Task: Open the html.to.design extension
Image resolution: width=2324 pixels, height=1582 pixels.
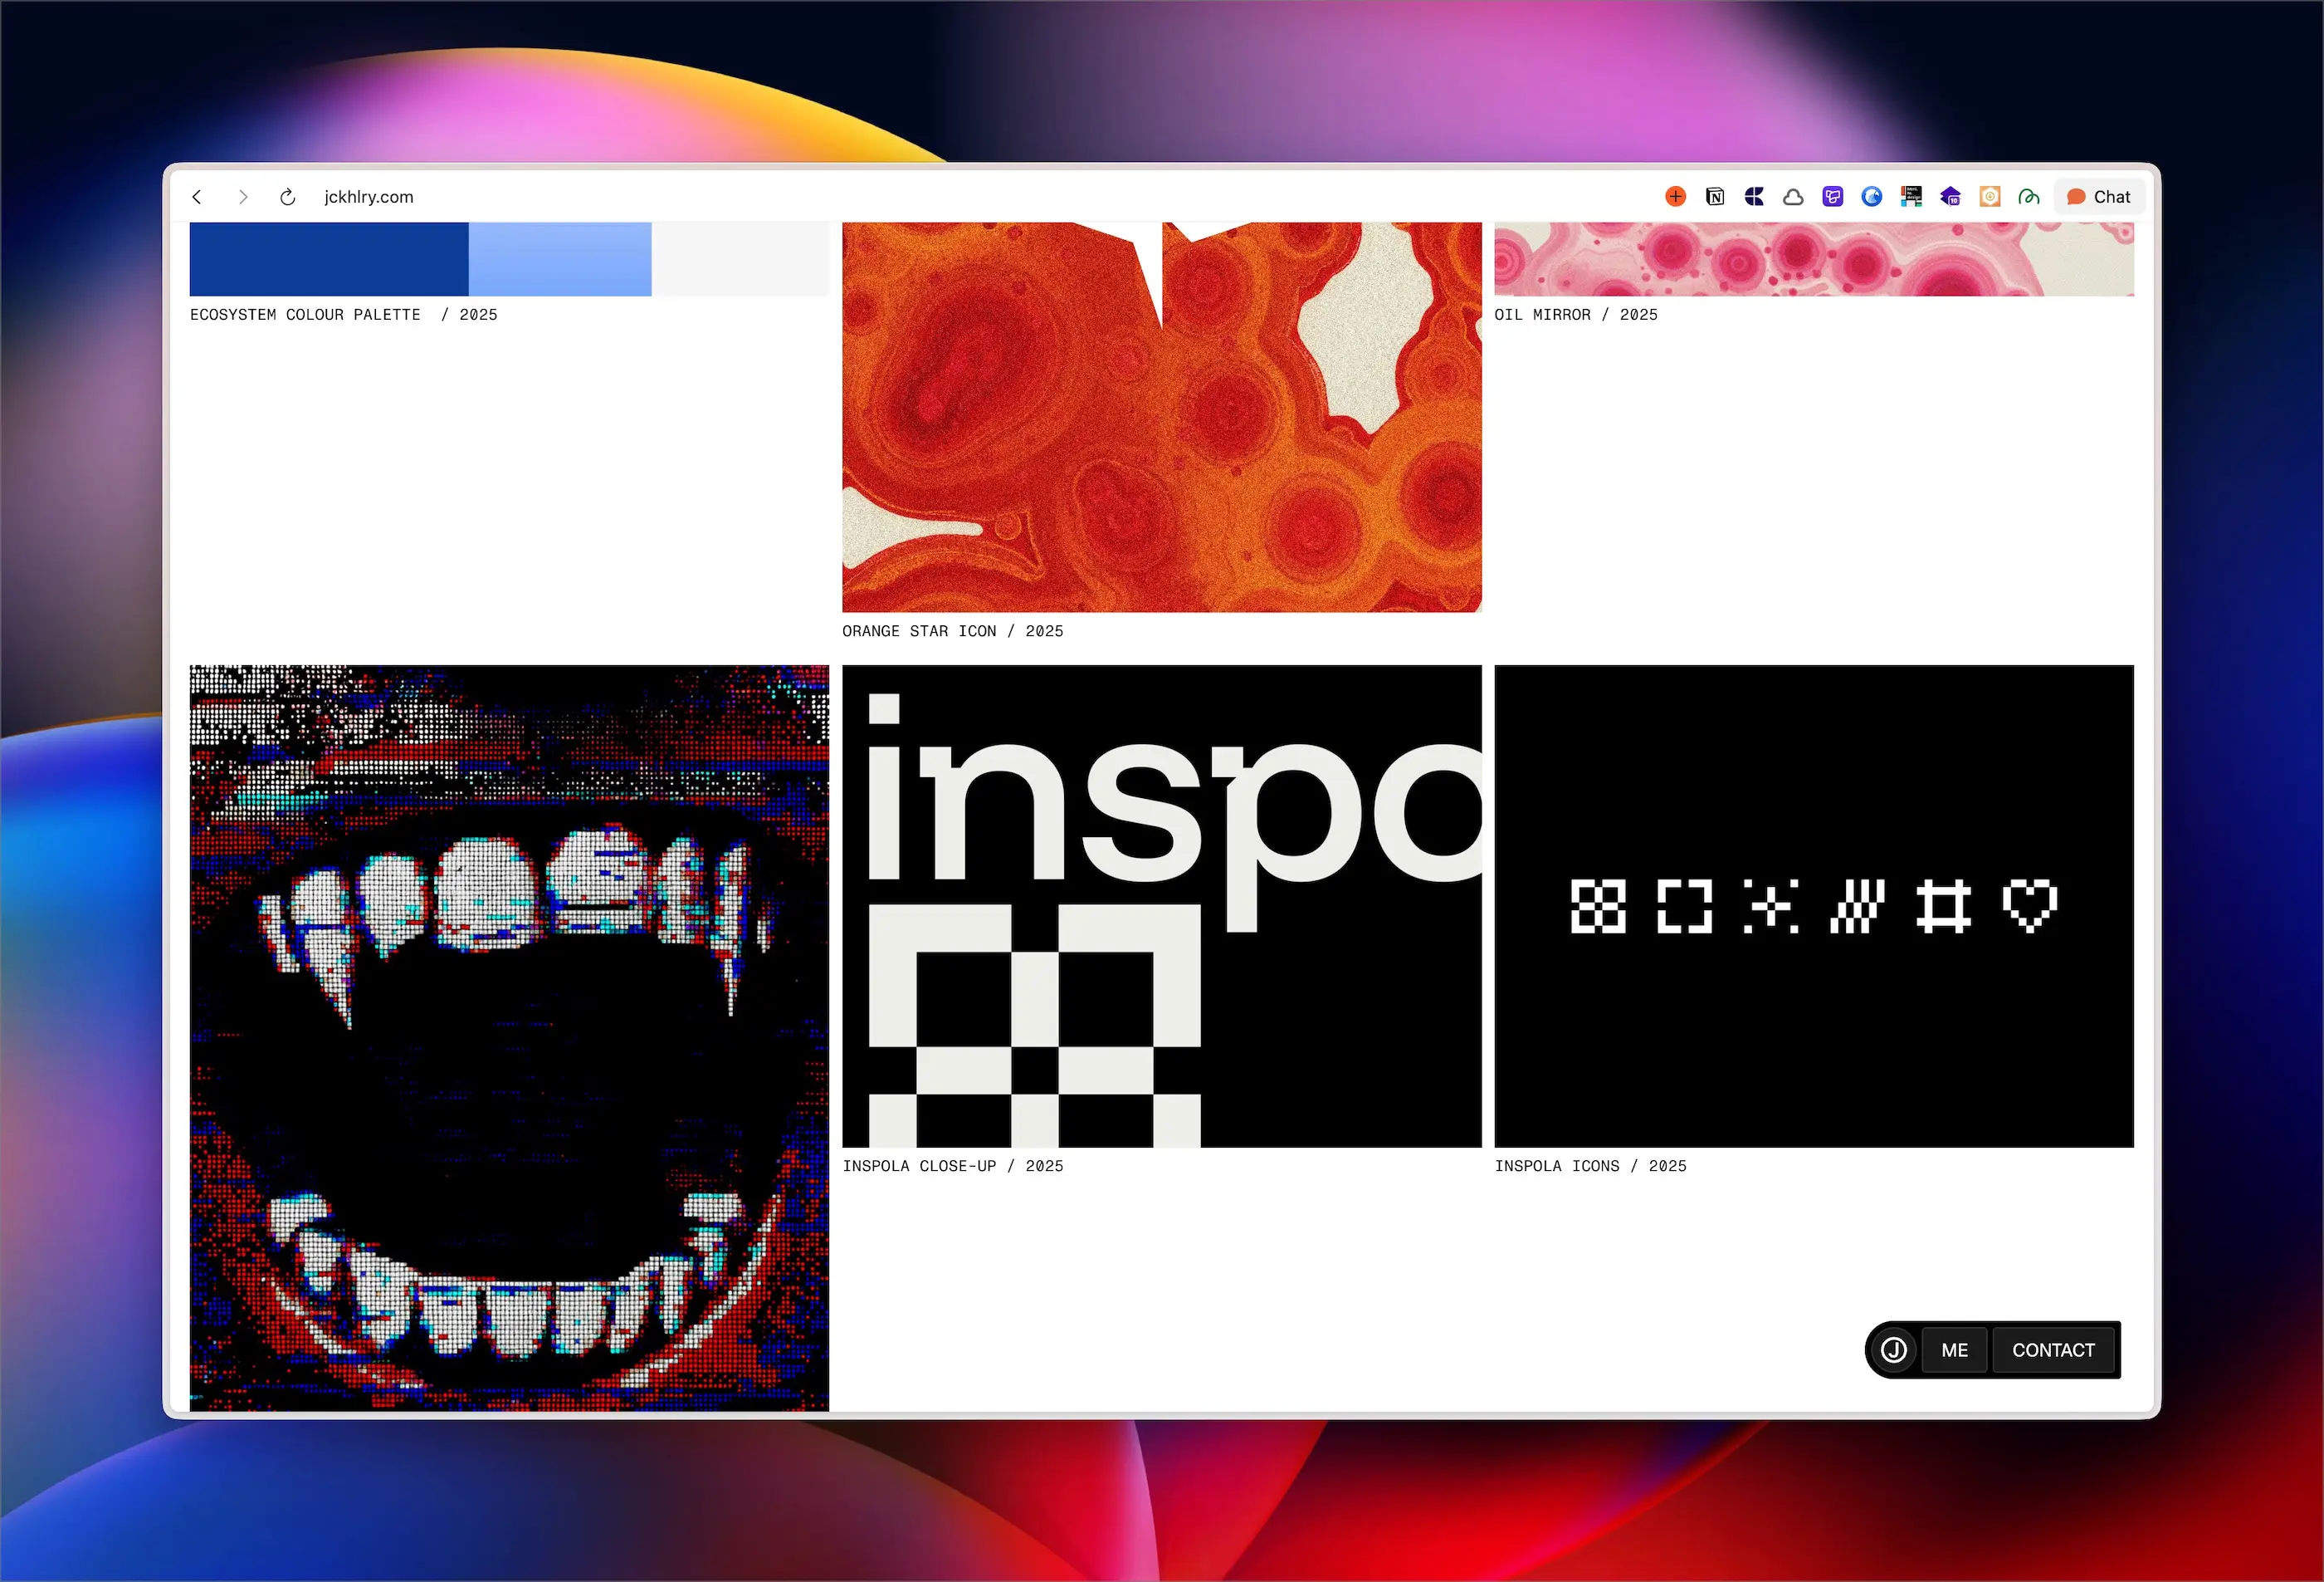Action: pyautogui.click(x=1911, y=197)
